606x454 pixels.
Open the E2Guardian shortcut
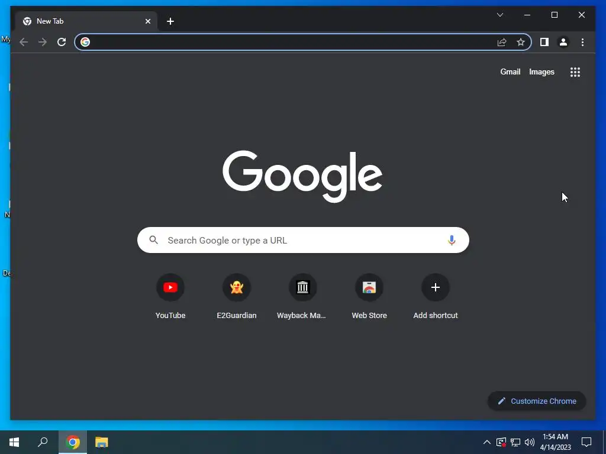tap(237, 297)
